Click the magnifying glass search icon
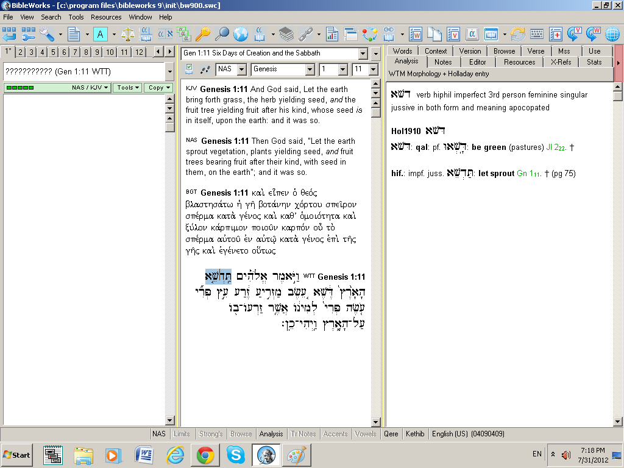 point(222,34)
